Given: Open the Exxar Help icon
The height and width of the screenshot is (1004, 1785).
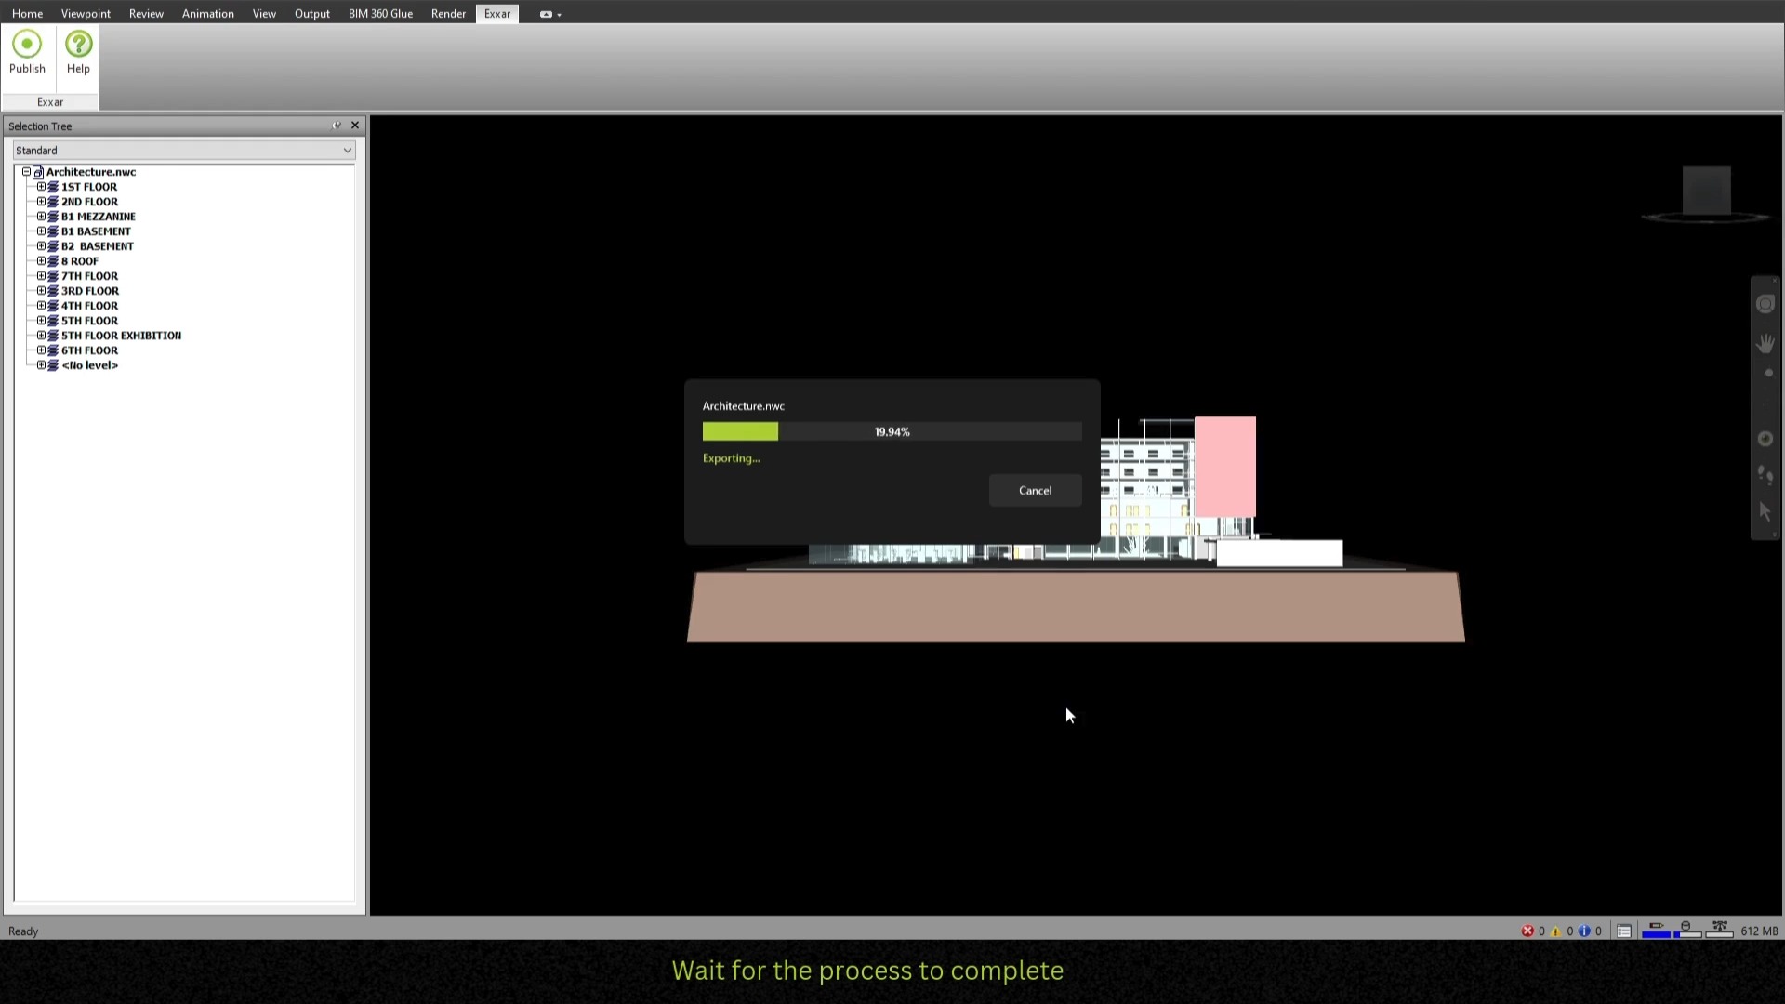Looking at the screenshot, I should tap(78, 45).
